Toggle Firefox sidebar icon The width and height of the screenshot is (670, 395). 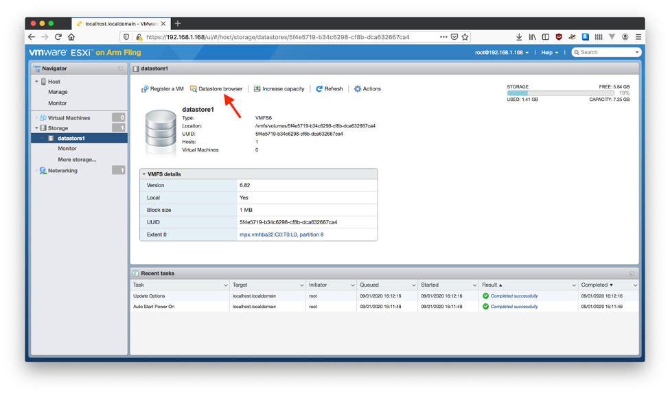coord(546,37)
